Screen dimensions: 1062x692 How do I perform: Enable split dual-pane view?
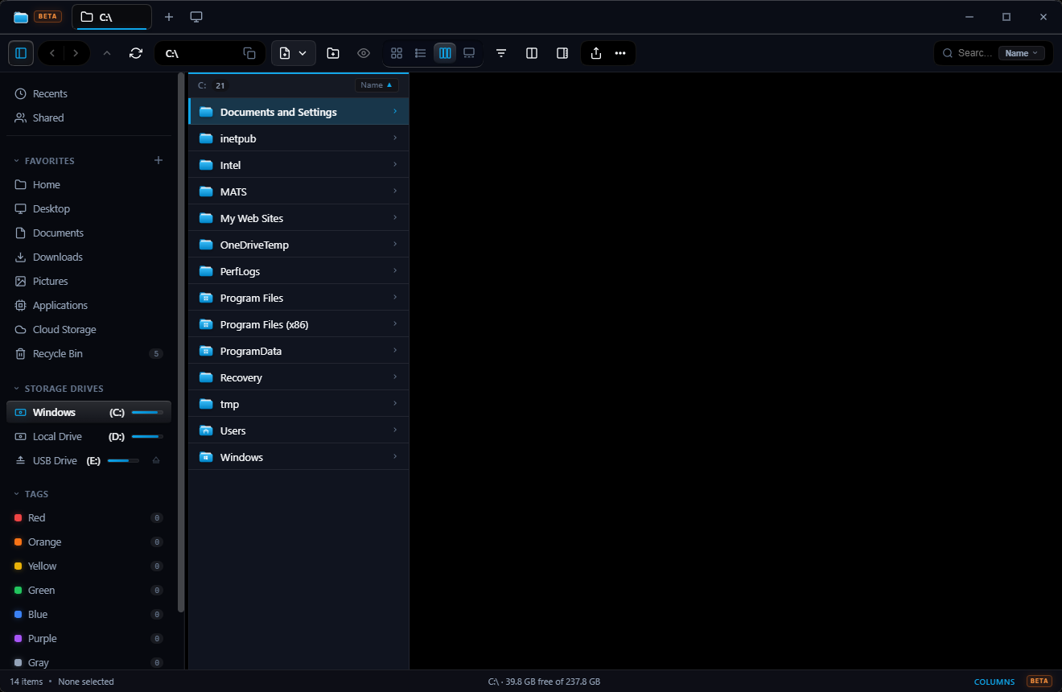coord(532,53)
